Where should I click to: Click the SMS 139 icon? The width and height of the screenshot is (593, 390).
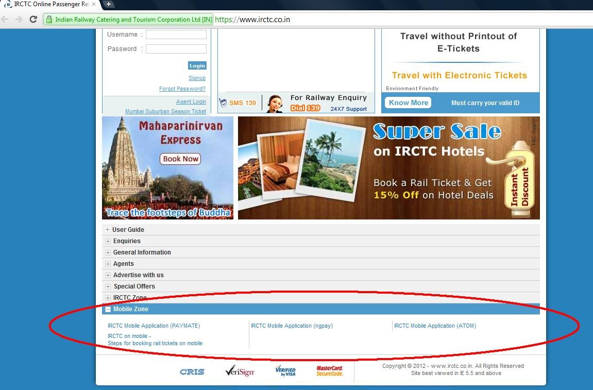[x=223, y=103]
